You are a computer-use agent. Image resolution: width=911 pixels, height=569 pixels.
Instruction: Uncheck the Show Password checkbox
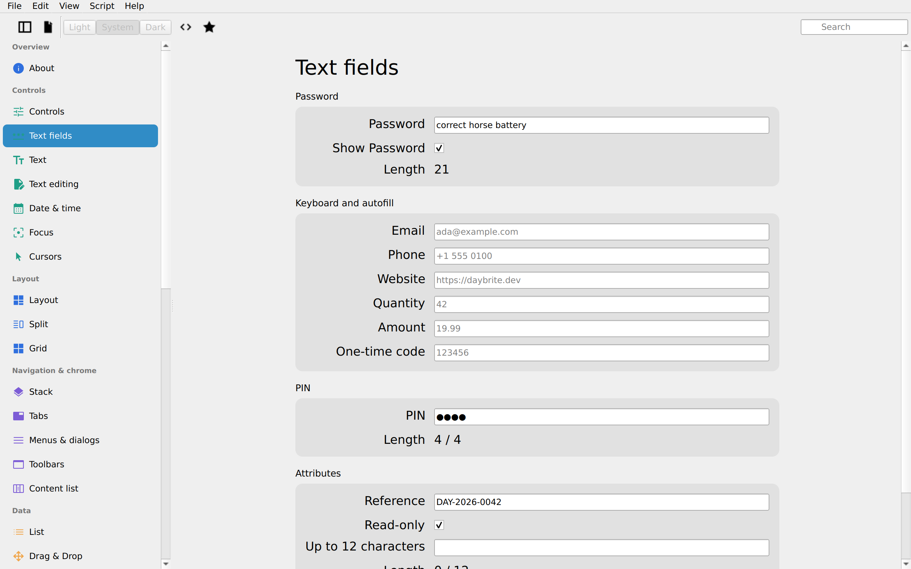(439, 148)
